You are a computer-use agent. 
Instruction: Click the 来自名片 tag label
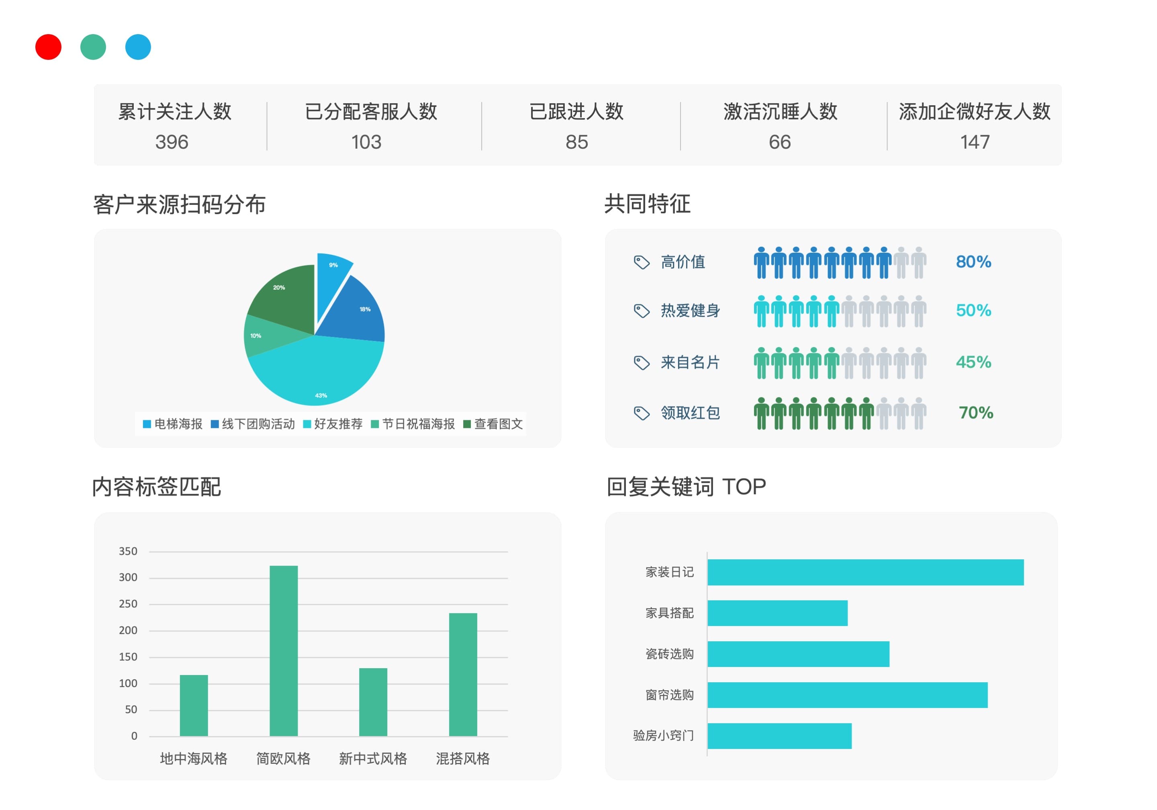pyautogui.click(x=690, y=362)
